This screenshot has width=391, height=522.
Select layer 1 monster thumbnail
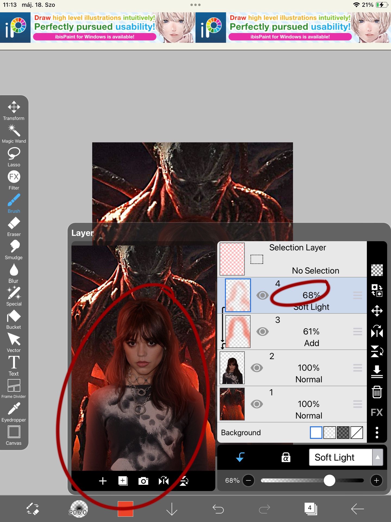pyautogui.click(x=232, y=404)
